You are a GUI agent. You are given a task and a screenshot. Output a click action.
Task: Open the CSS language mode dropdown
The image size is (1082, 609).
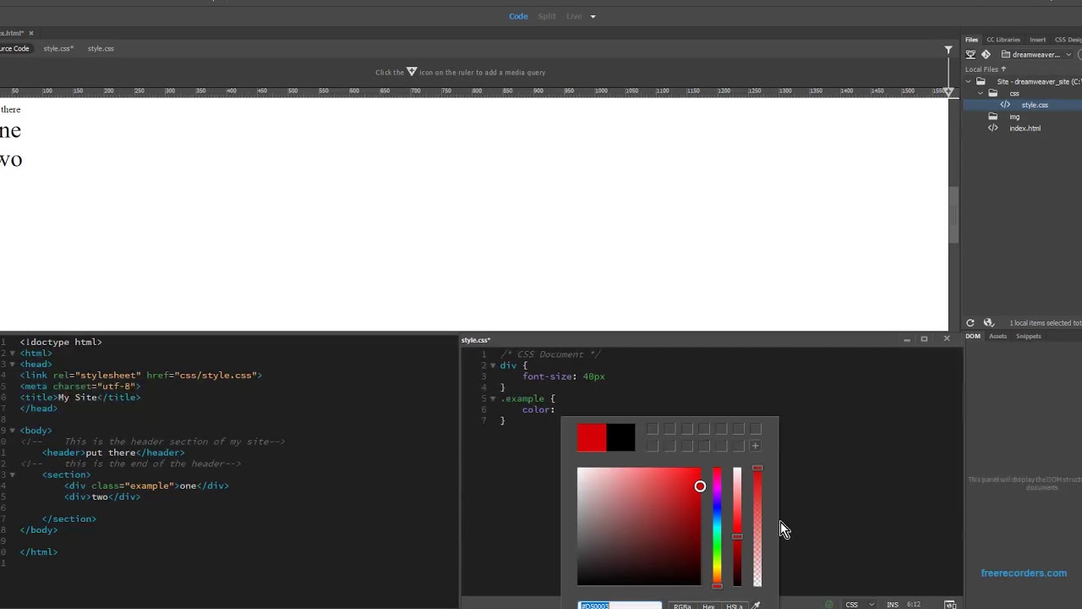tap(860, 605)
